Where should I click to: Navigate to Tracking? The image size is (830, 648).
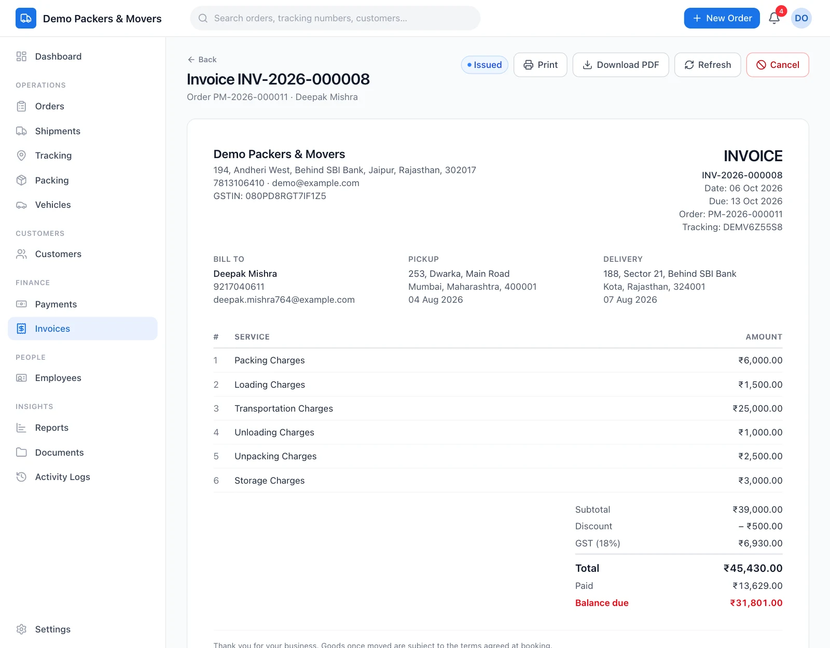point(82,156)
